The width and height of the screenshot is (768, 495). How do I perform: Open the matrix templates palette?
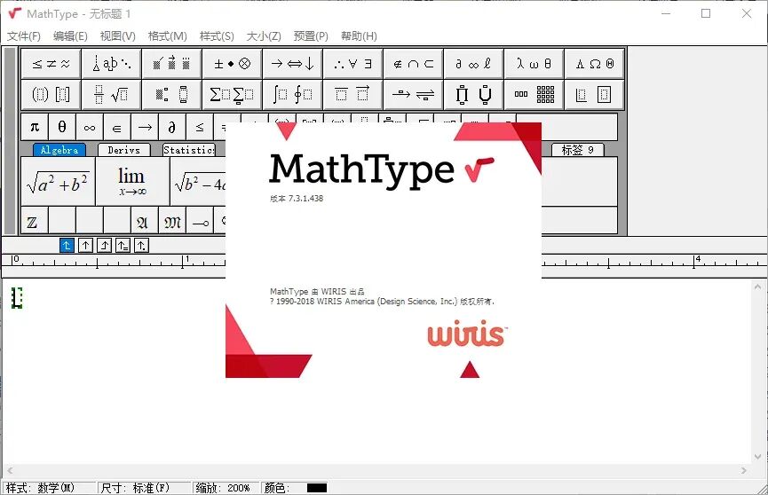click(534, 95)
